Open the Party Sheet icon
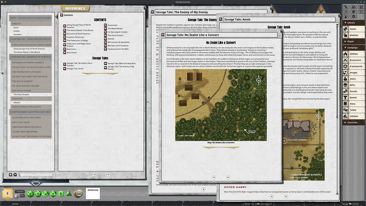 pyautogui.click(x=354, y=7)
